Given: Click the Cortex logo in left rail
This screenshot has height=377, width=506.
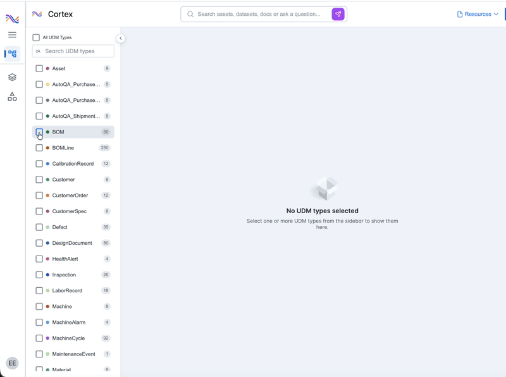Looking at the screenshot, I should [x=12, y=19].
